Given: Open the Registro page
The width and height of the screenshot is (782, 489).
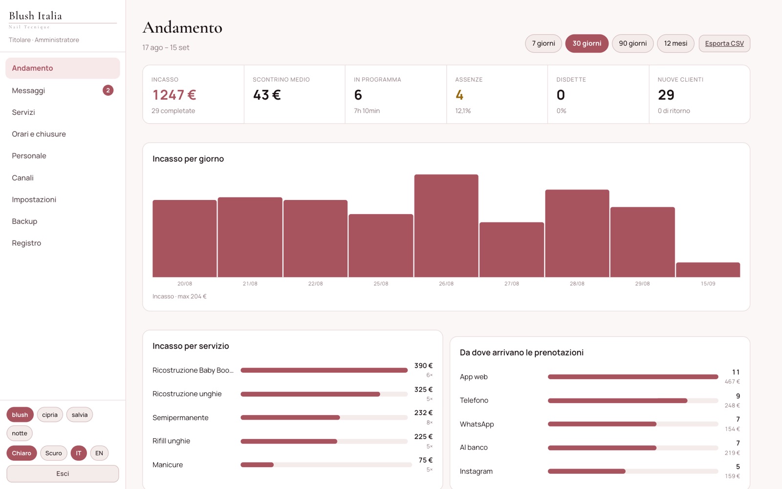Looking at the screenshot, I should click(63, 243).
